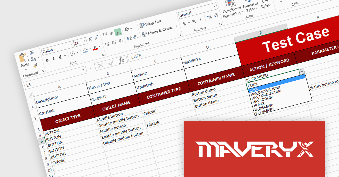Open Fill Color dropdown arrow
This screenshot has width=339, height=177.
tap(90, 49)
